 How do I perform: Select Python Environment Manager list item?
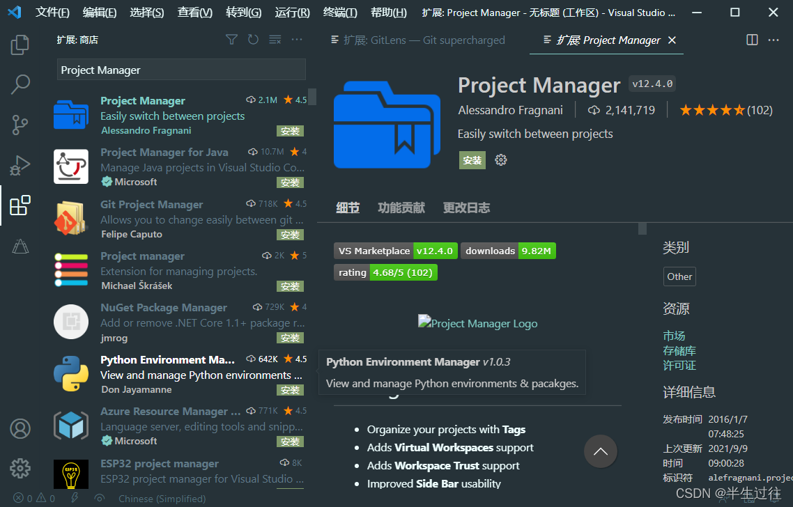180,375
